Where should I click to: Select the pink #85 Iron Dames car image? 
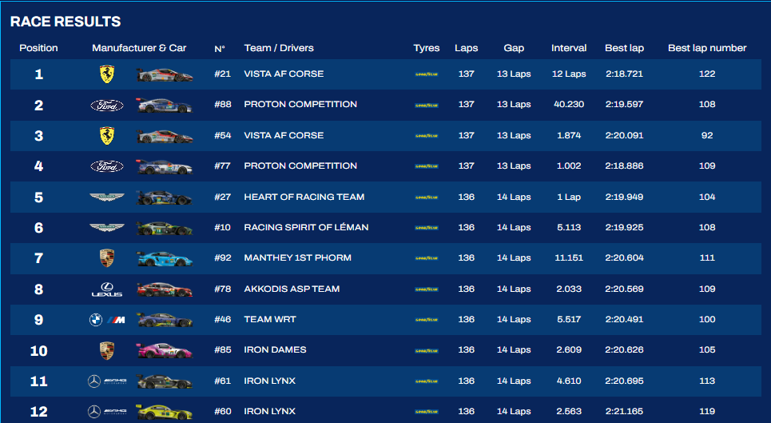[165, 351]
